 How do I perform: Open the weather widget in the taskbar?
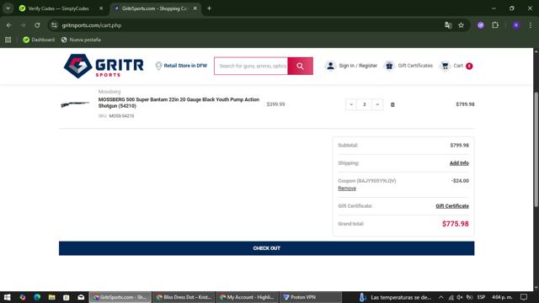pyautogui.click(x=395, y=297)
